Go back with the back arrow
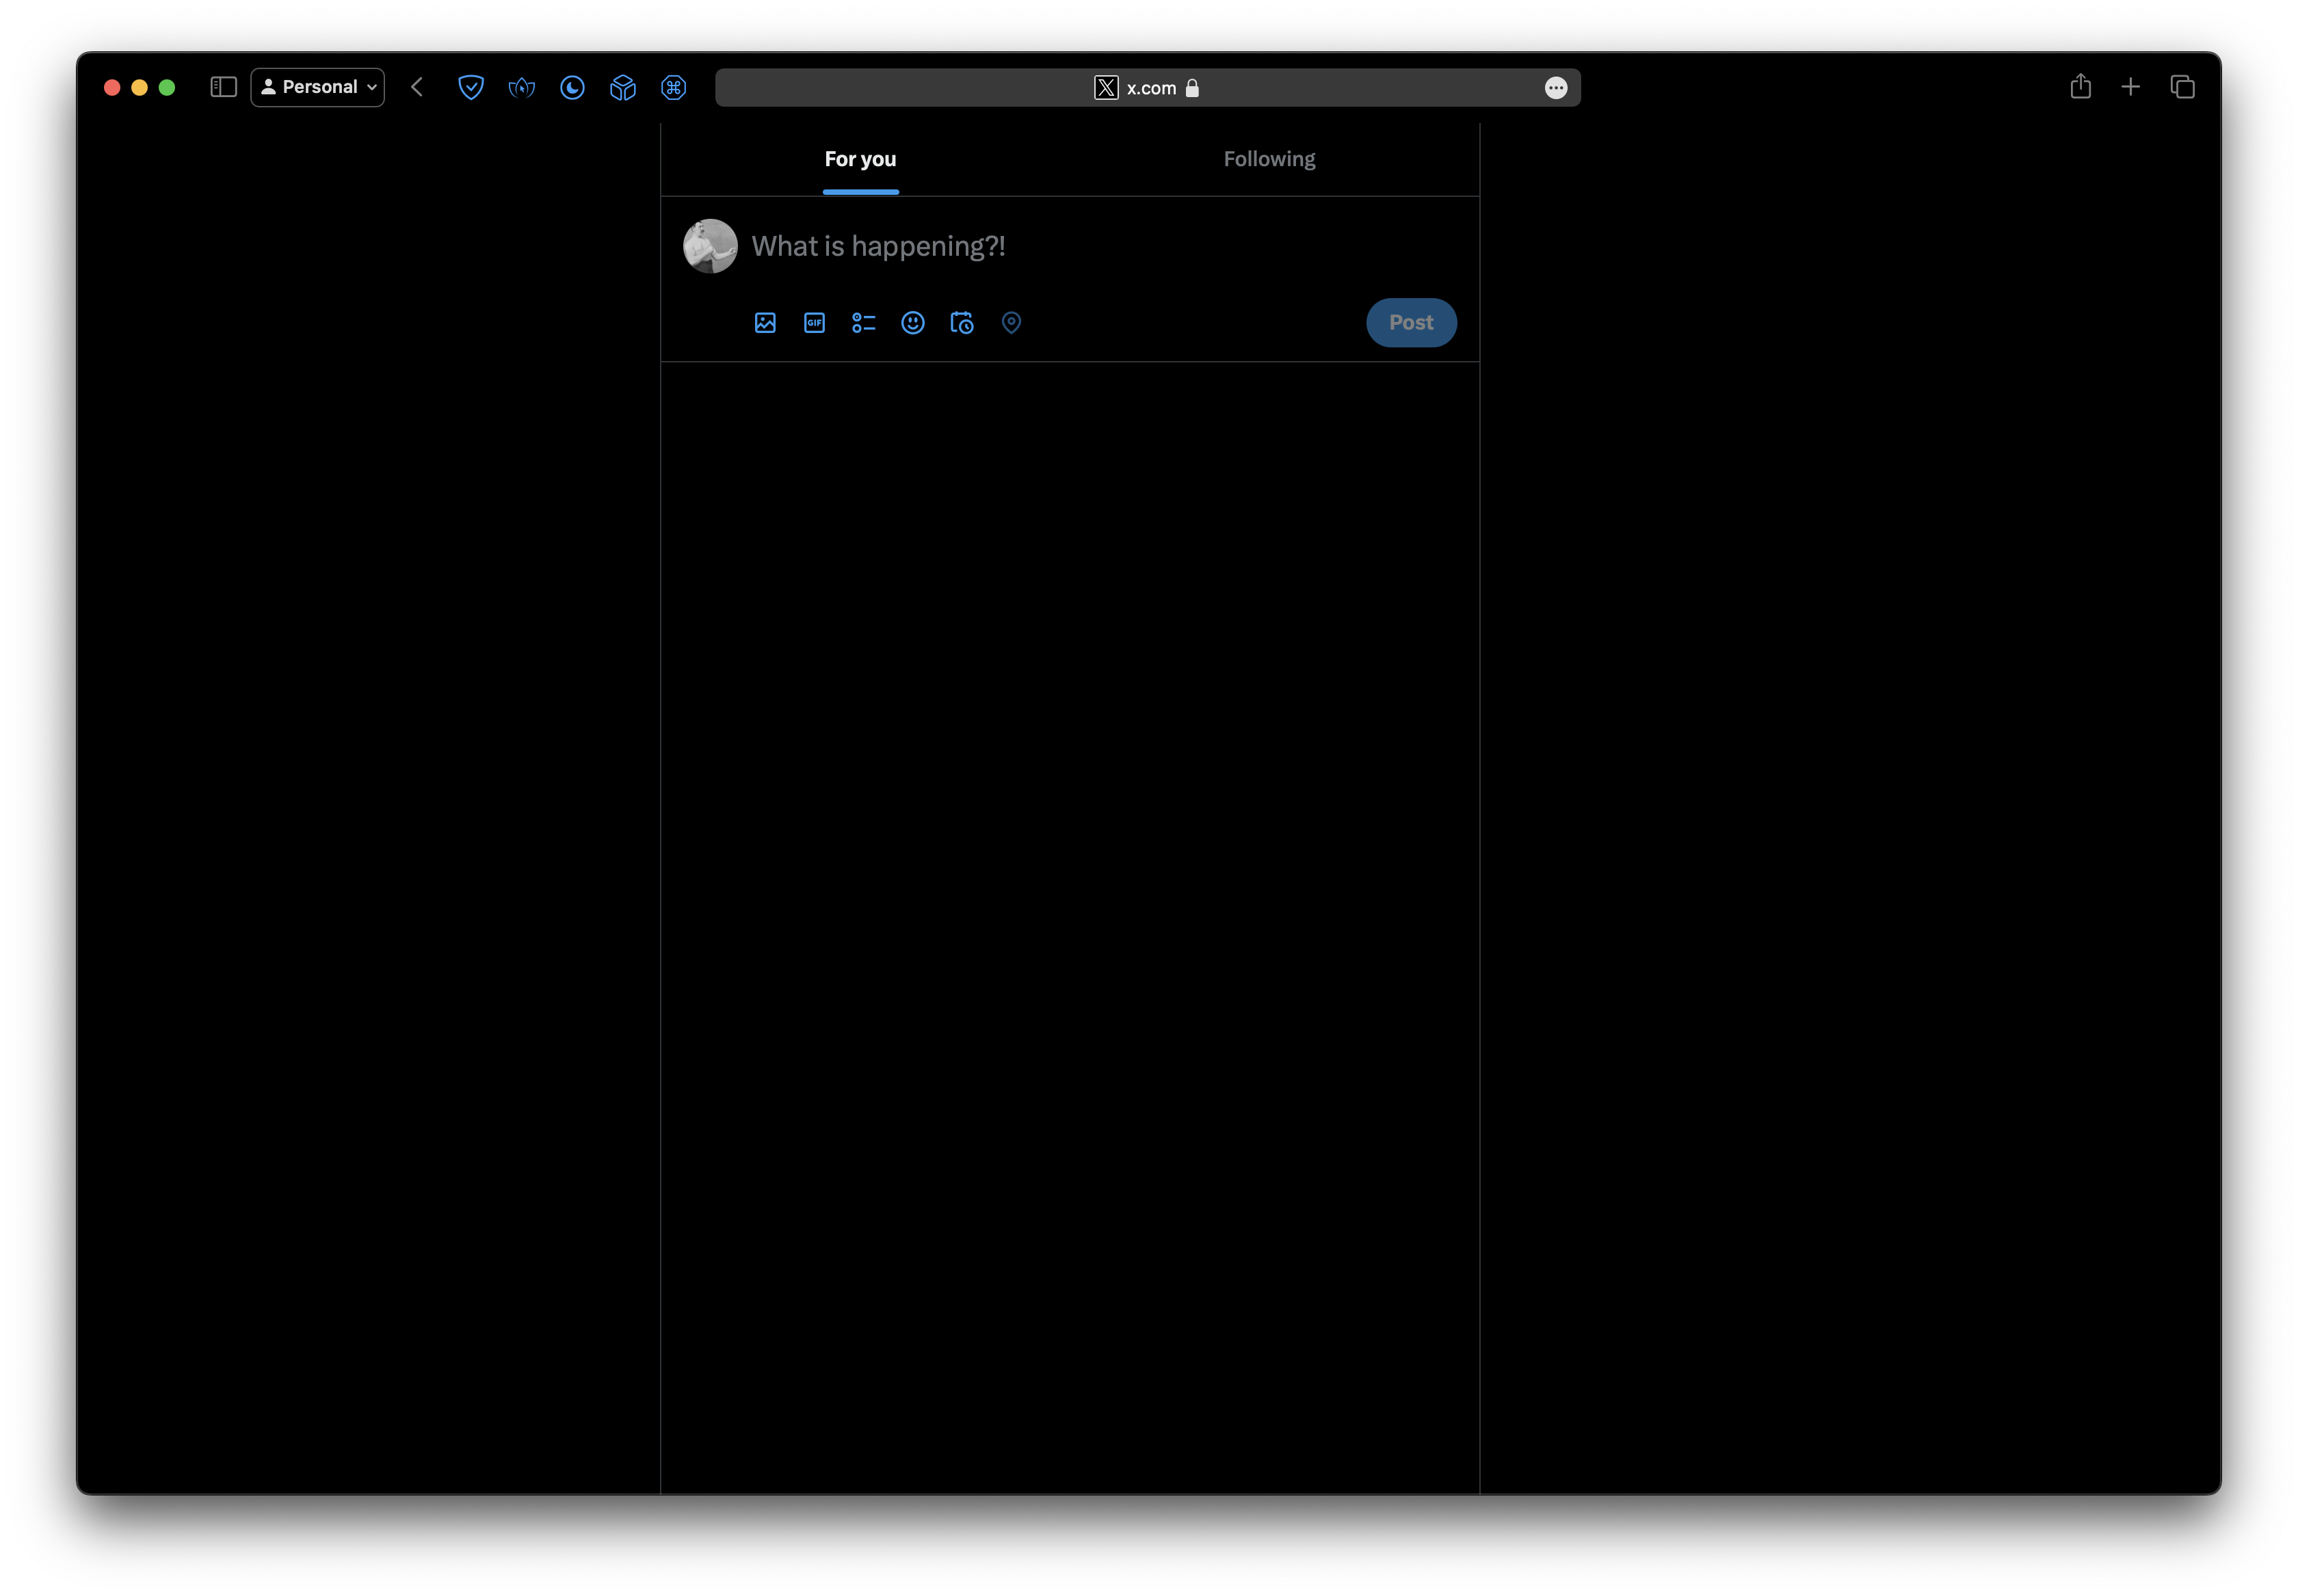The image size is (2298, 1596). [x=417, y=87]
